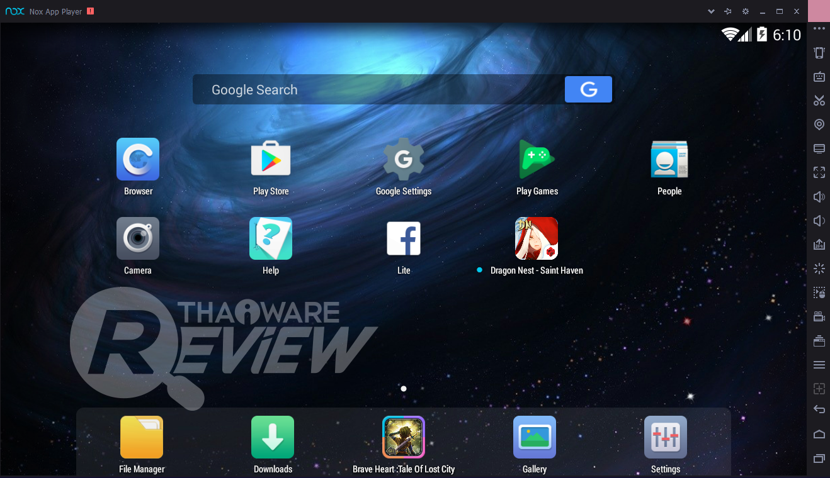Open keyboard control mapping in sidebar
The image size is (830, 478).
click(819, 77)
